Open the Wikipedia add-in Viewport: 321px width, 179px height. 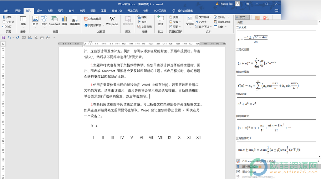(x=112, y=21)
